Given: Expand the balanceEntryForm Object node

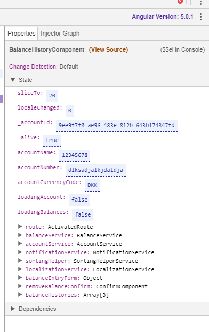Looking at the screenshot, I should pyautogui.click(x=20, y=278).
